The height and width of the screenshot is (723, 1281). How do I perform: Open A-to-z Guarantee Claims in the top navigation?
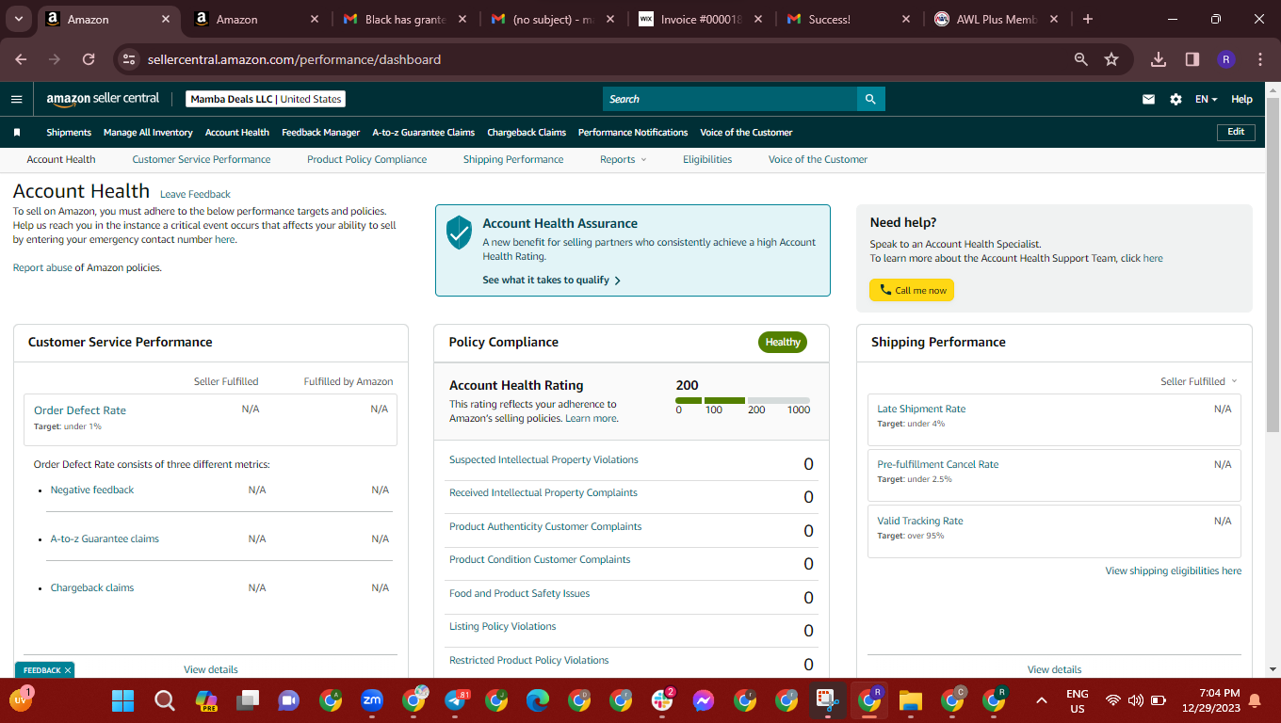coord(424,133)
